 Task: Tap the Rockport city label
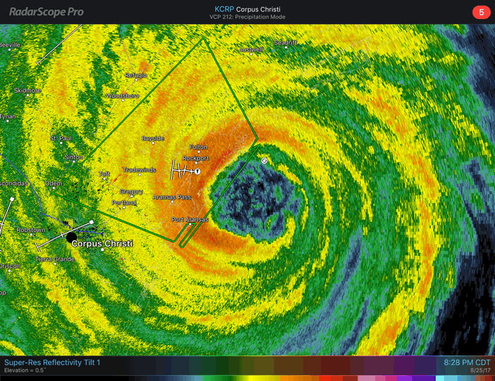196,158
